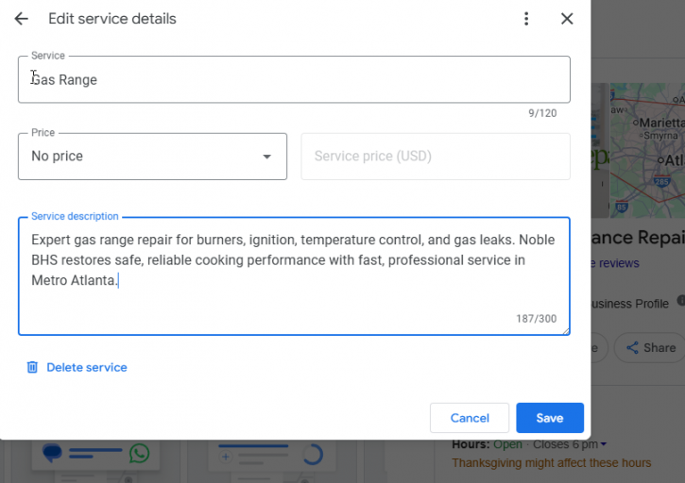Click the blue chat bubble icon
This screenshot has width=685, height=483.
[54, 454]
